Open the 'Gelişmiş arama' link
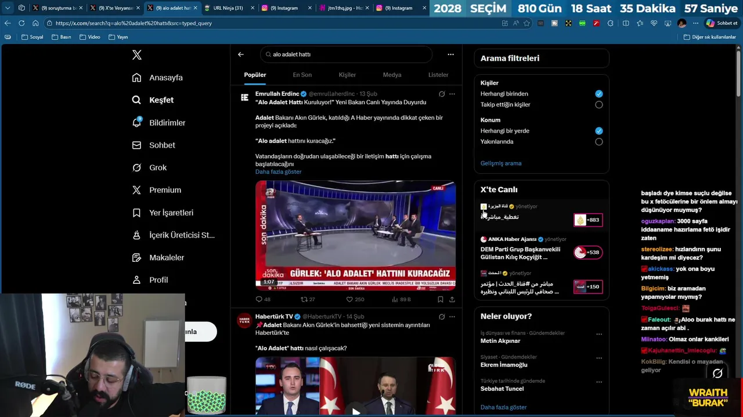 coord(501,163)
